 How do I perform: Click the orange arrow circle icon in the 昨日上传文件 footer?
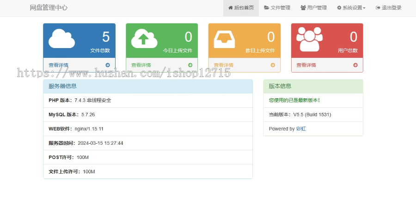pyautogui.click(x=273, y=65)
